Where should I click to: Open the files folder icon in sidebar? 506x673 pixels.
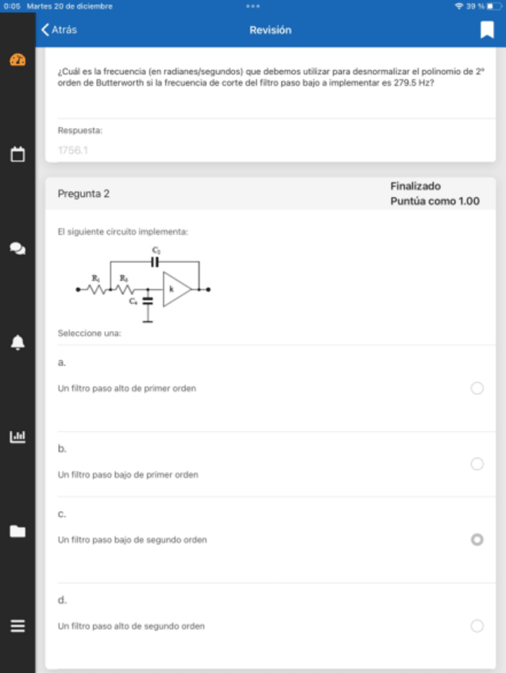click(x=17, y=531)
